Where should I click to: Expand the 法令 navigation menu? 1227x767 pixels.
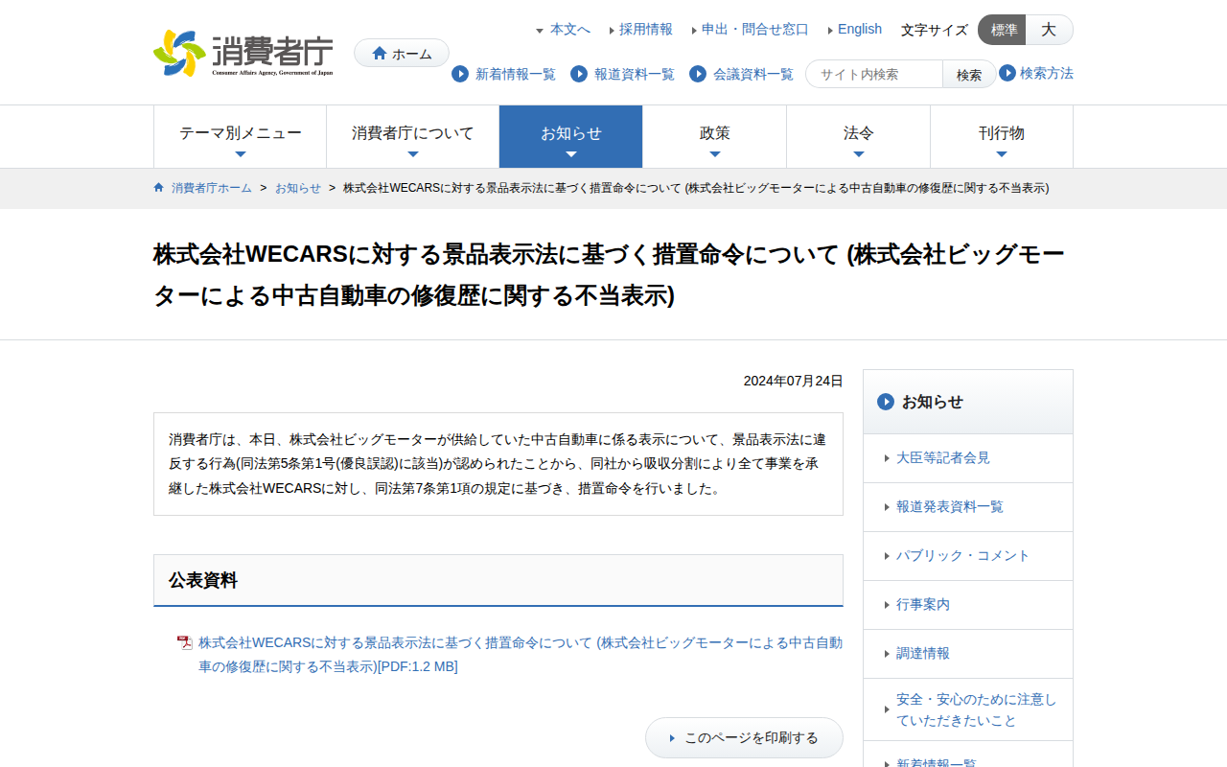858,137
